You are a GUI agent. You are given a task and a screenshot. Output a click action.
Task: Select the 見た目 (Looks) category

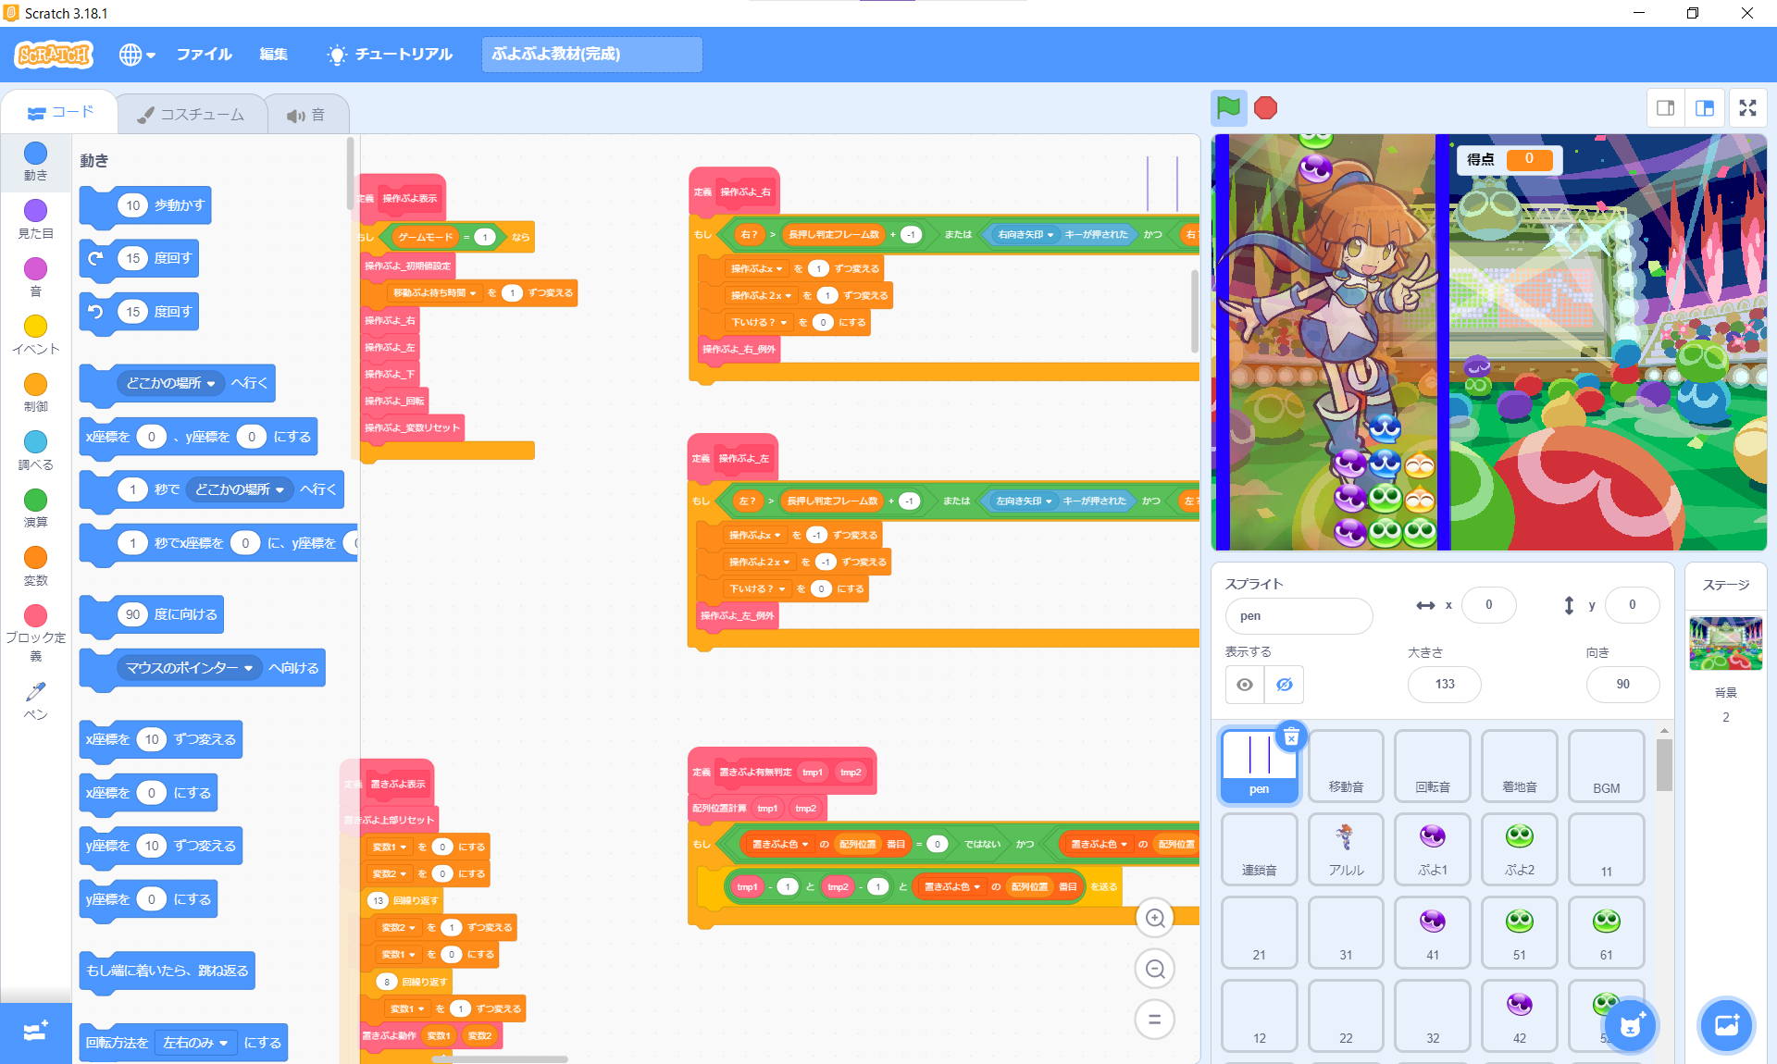click(35, 220)
